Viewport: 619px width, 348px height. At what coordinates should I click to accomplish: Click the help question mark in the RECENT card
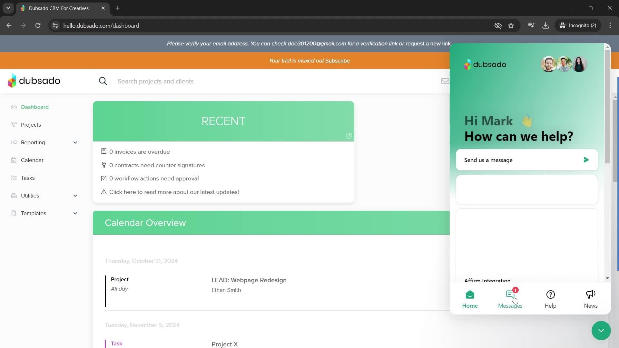[x=349, y=136]
